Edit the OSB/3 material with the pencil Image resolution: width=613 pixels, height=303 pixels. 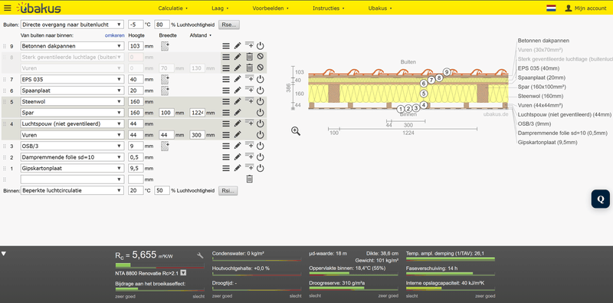pyautogui.click(x=238, y=146)
